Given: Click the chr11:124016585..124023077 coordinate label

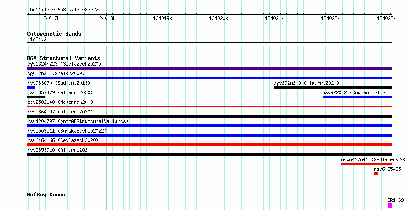Looking at the screenshot, I should (x=63, y=10).
